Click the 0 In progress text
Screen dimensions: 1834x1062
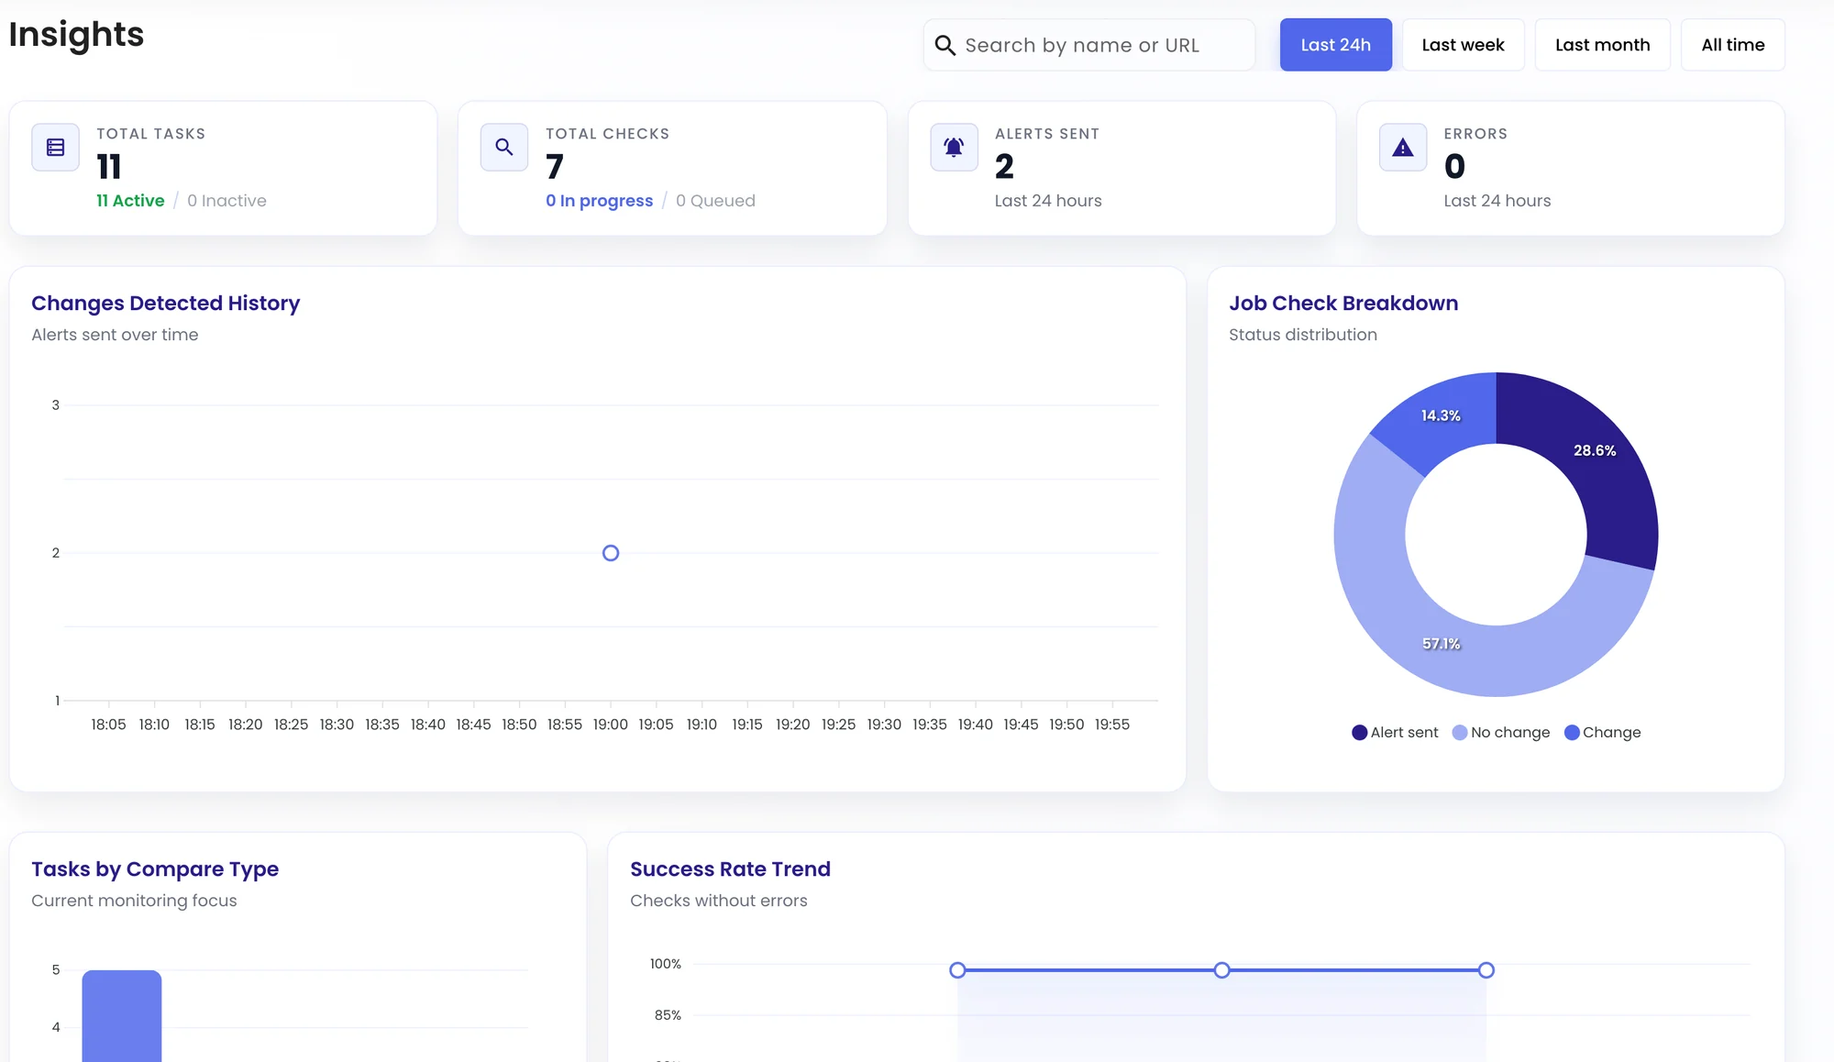coord(599,201)
